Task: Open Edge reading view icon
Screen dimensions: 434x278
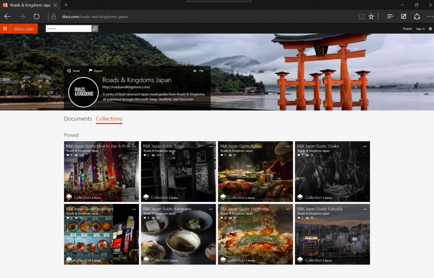Action: pos(361,17)
